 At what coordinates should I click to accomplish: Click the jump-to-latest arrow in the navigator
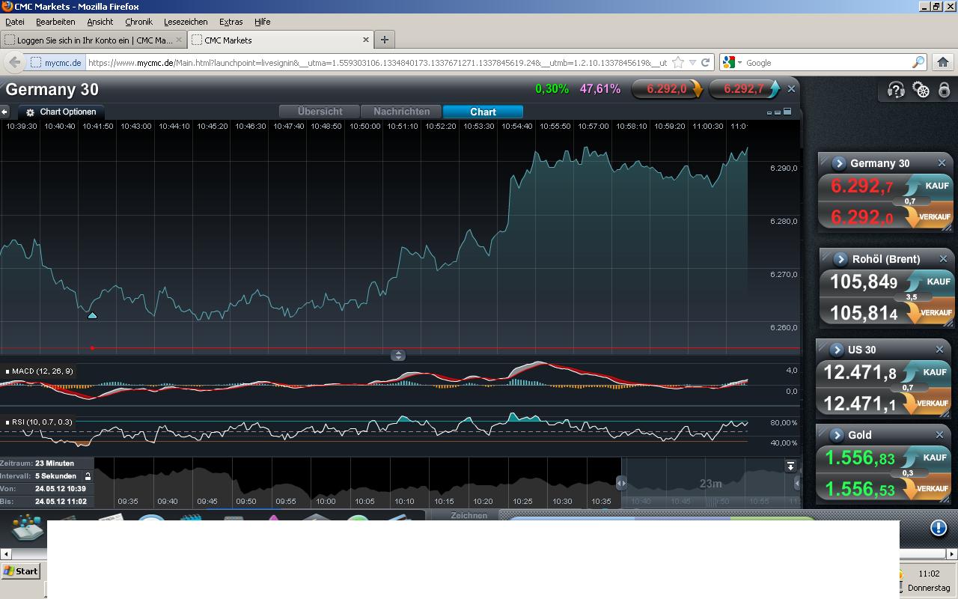(x=790, y=466)
